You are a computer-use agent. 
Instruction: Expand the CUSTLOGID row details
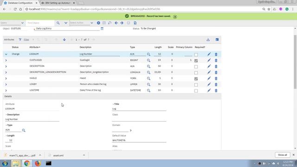tap(6, 60)
